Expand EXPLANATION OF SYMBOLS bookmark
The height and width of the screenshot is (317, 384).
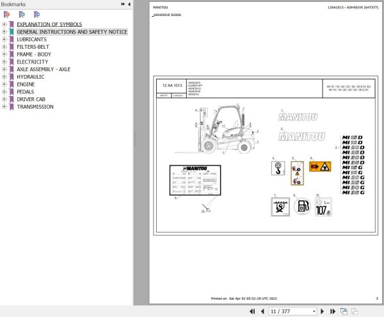(x=4, y=24)
